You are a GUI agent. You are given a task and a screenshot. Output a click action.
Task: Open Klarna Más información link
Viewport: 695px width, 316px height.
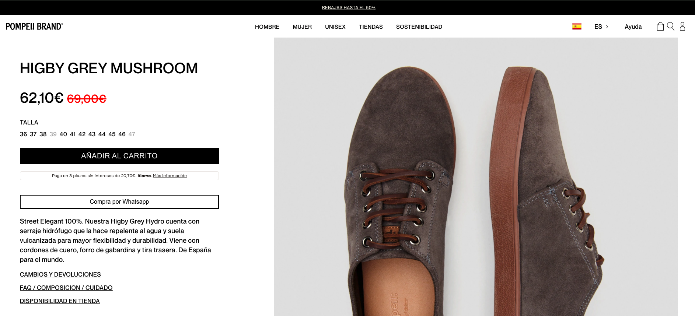click(170, 176)
